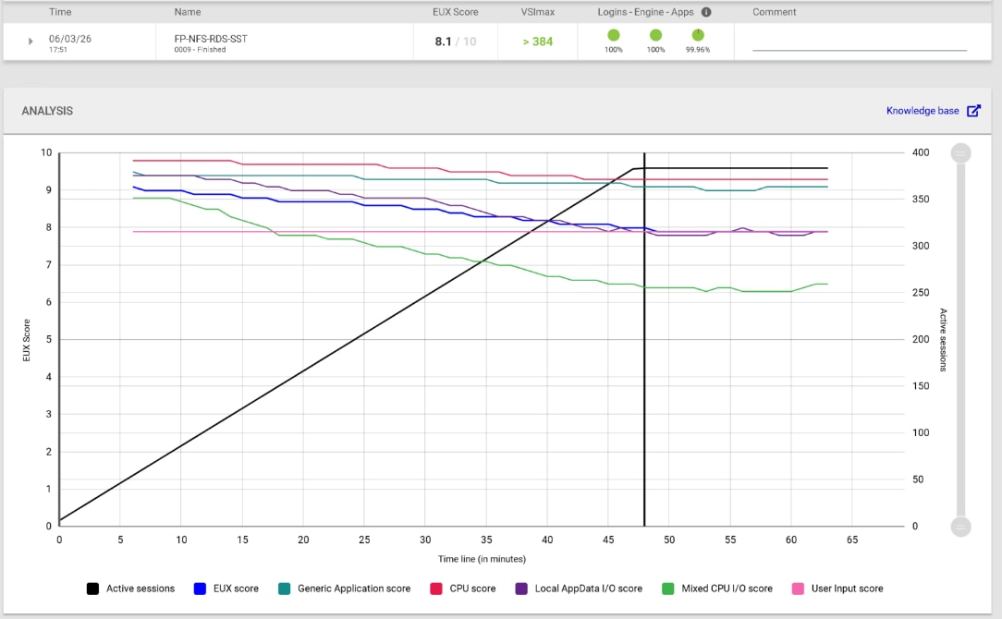This screenshot has width=1002, height=619.
Task: Click the Logins 100% green status indicator
Action: pos(614,35)
